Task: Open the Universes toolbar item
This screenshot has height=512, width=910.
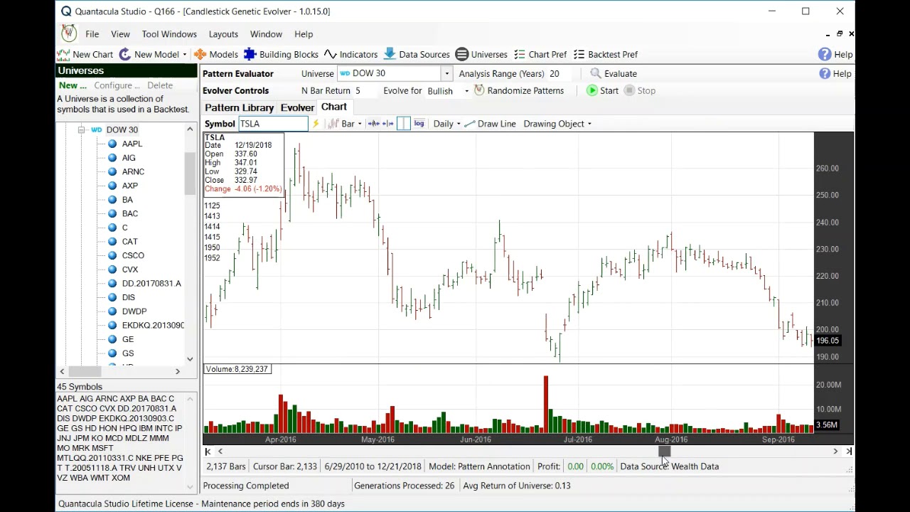Action: tap(481, 54)
